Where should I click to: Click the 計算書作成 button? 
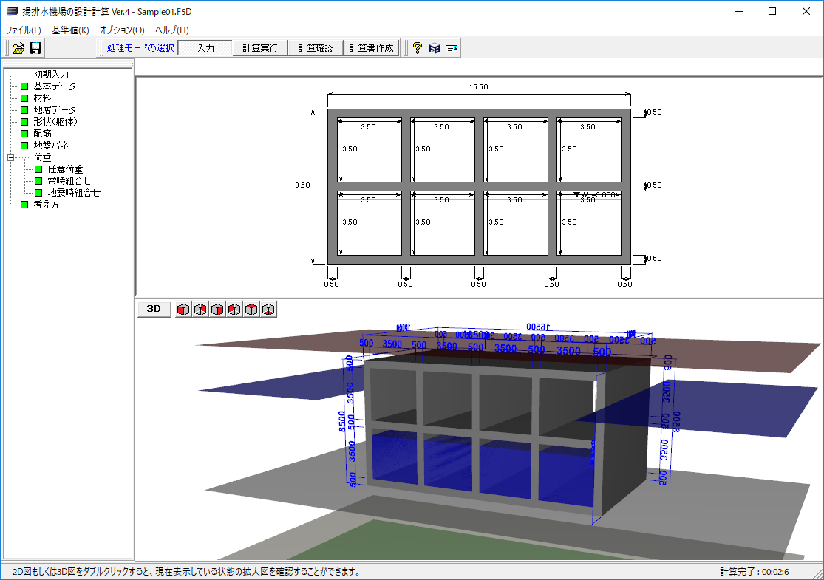point(371,48)
